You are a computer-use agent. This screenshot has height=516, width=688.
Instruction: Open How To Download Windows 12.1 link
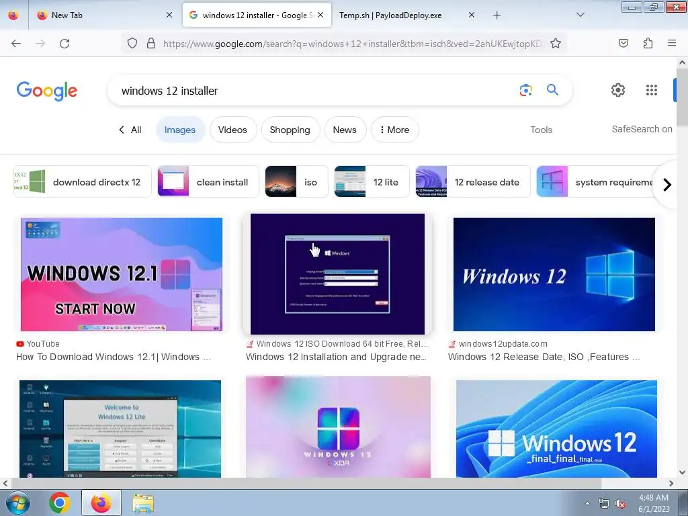click(x=113, y=357)
